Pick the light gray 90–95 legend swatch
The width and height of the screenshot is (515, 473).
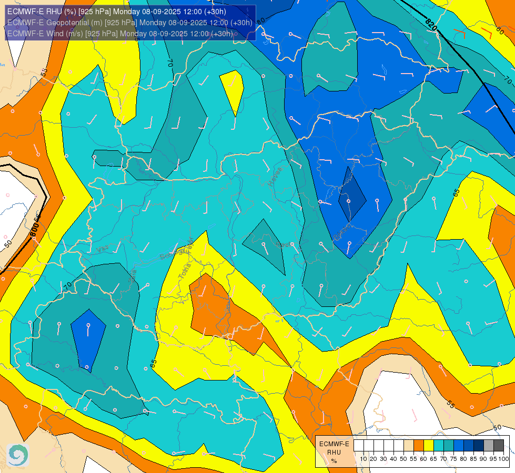tap(489, 445)
